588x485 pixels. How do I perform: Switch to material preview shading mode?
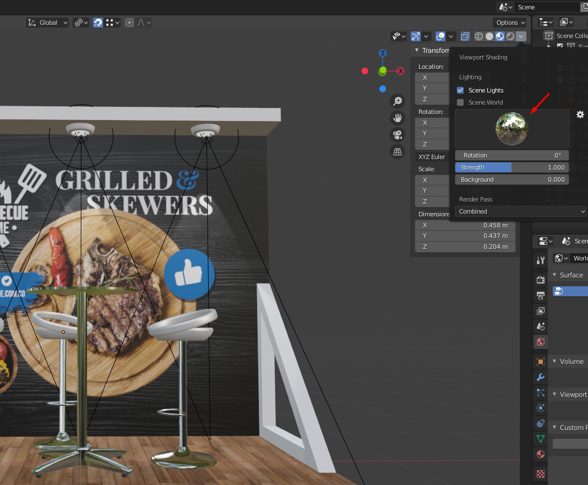click(500, 36)
